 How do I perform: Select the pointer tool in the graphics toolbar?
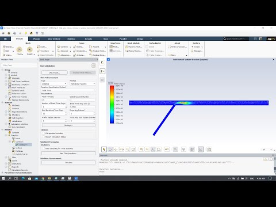coord(104,149)
